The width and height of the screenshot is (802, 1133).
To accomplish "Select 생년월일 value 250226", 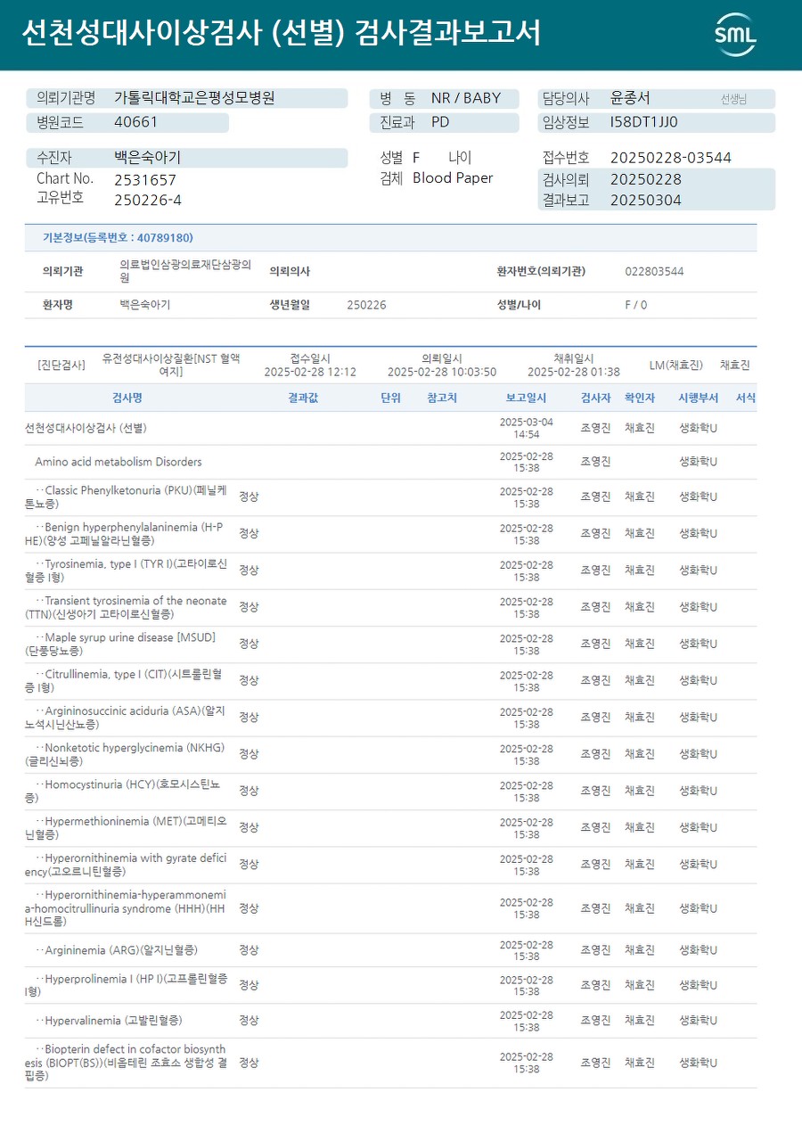I will (x=366, y=305).
